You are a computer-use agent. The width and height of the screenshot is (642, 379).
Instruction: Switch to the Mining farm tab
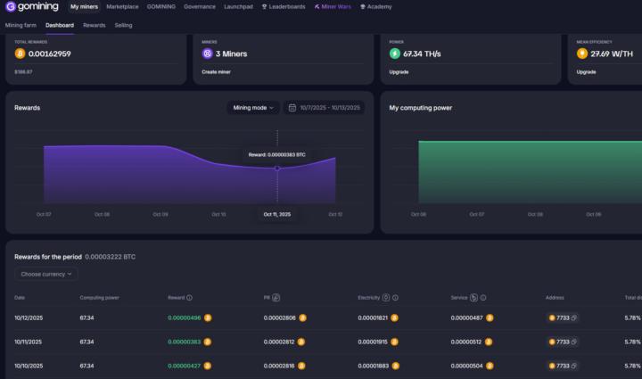click(21, 25)
